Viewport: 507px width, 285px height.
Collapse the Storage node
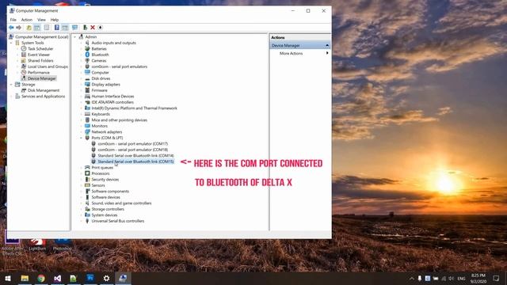[x=12, y=85]
